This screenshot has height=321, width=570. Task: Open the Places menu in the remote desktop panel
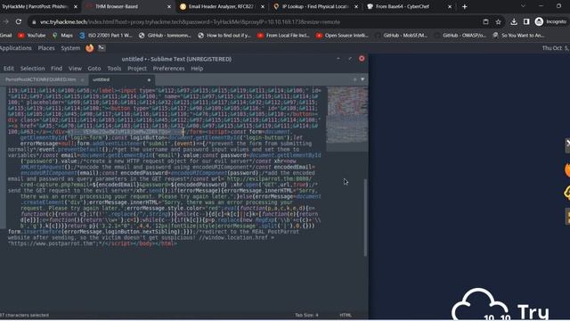[x=46, y=48]
